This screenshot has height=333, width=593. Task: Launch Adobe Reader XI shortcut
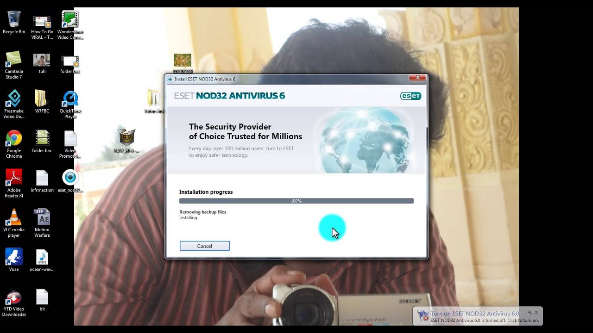click(14, 184)
